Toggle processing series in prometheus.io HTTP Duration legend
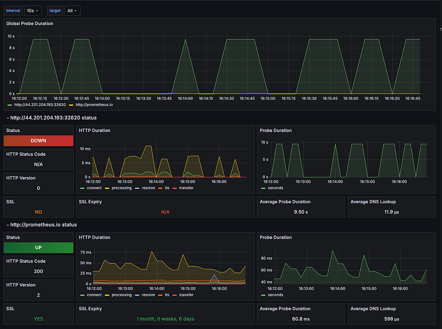442x329 pixels. click(122, 295)
